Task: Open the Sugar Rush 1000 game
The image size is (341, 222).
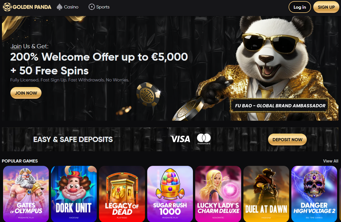Action: pos(170,194)
